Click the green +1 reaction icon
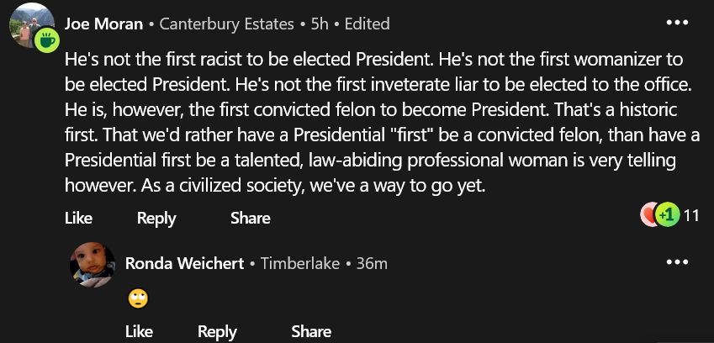This screenshot has height=343, width=714. click(667, 215)
